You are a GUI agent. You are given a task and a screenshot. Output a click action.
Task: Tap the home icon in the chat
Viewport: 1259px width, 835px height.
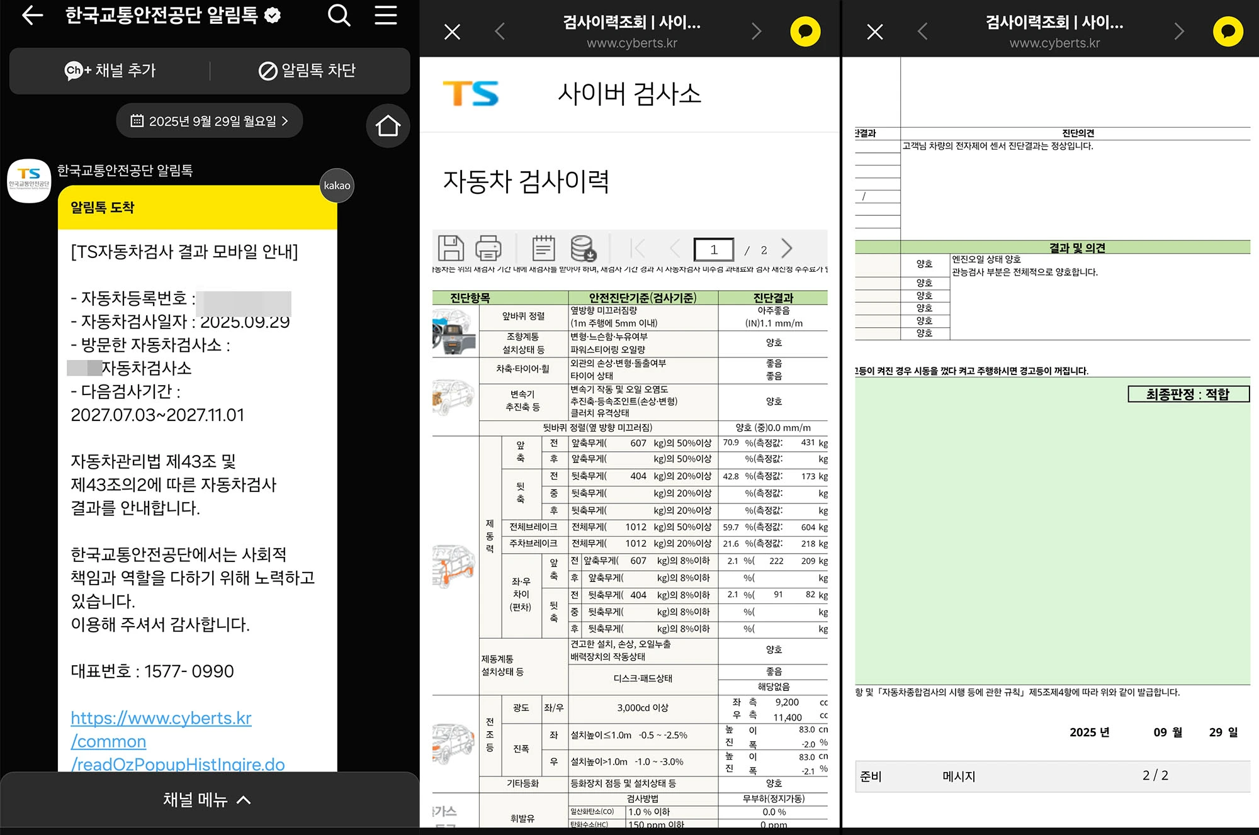tap(387, 125)
